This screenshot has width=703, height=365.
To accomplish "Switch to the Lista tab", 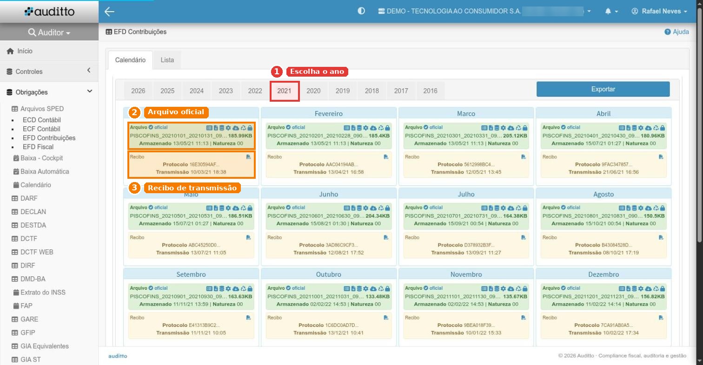I will click(167, 60).
